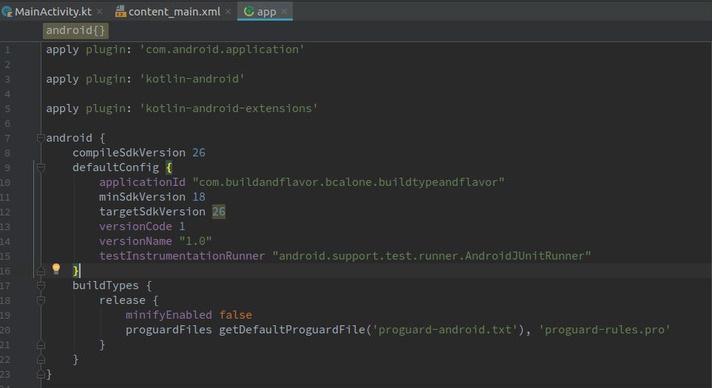Image resolution: width=712 pixels, height=388 pixels.
Task: Click line number 20 in the gutter
Action: tap(5, 330)
